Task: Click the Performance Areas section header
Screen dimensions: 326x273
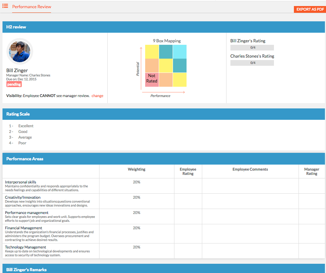Action: pos(164,159)
